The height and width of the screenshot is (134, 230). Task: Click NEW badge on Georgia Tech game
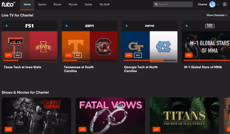138,55
